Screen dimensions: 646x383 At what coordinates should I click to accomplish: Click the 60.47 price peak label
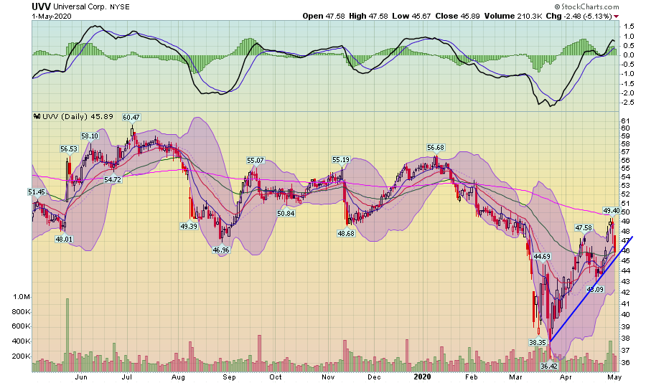tap(131, 118)
